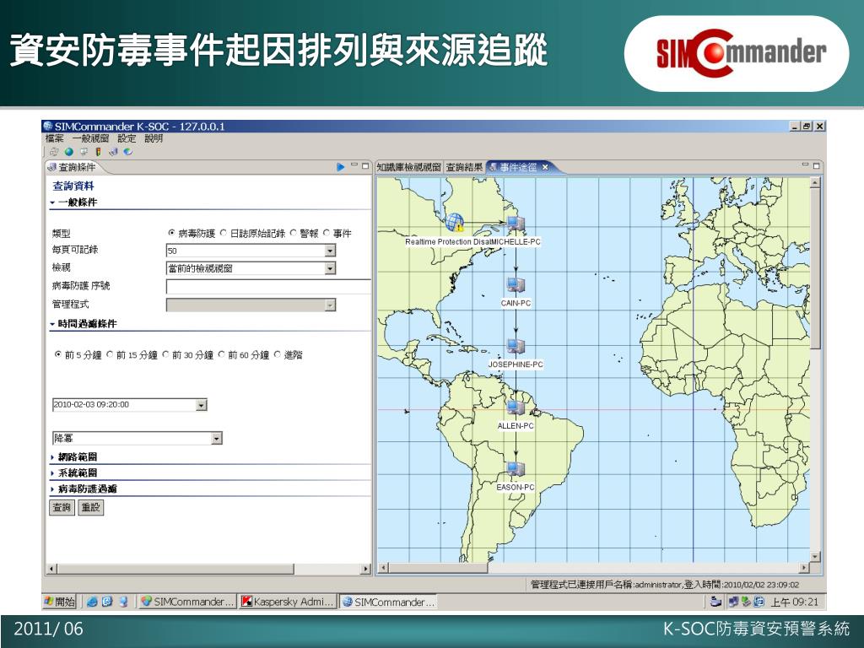Click the green shield system tray icon
The image size is (864, 648).
pos(746,602)
